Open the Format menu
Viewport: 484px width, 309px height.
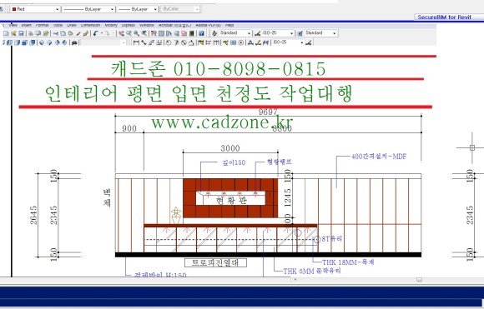pos(43,25)
